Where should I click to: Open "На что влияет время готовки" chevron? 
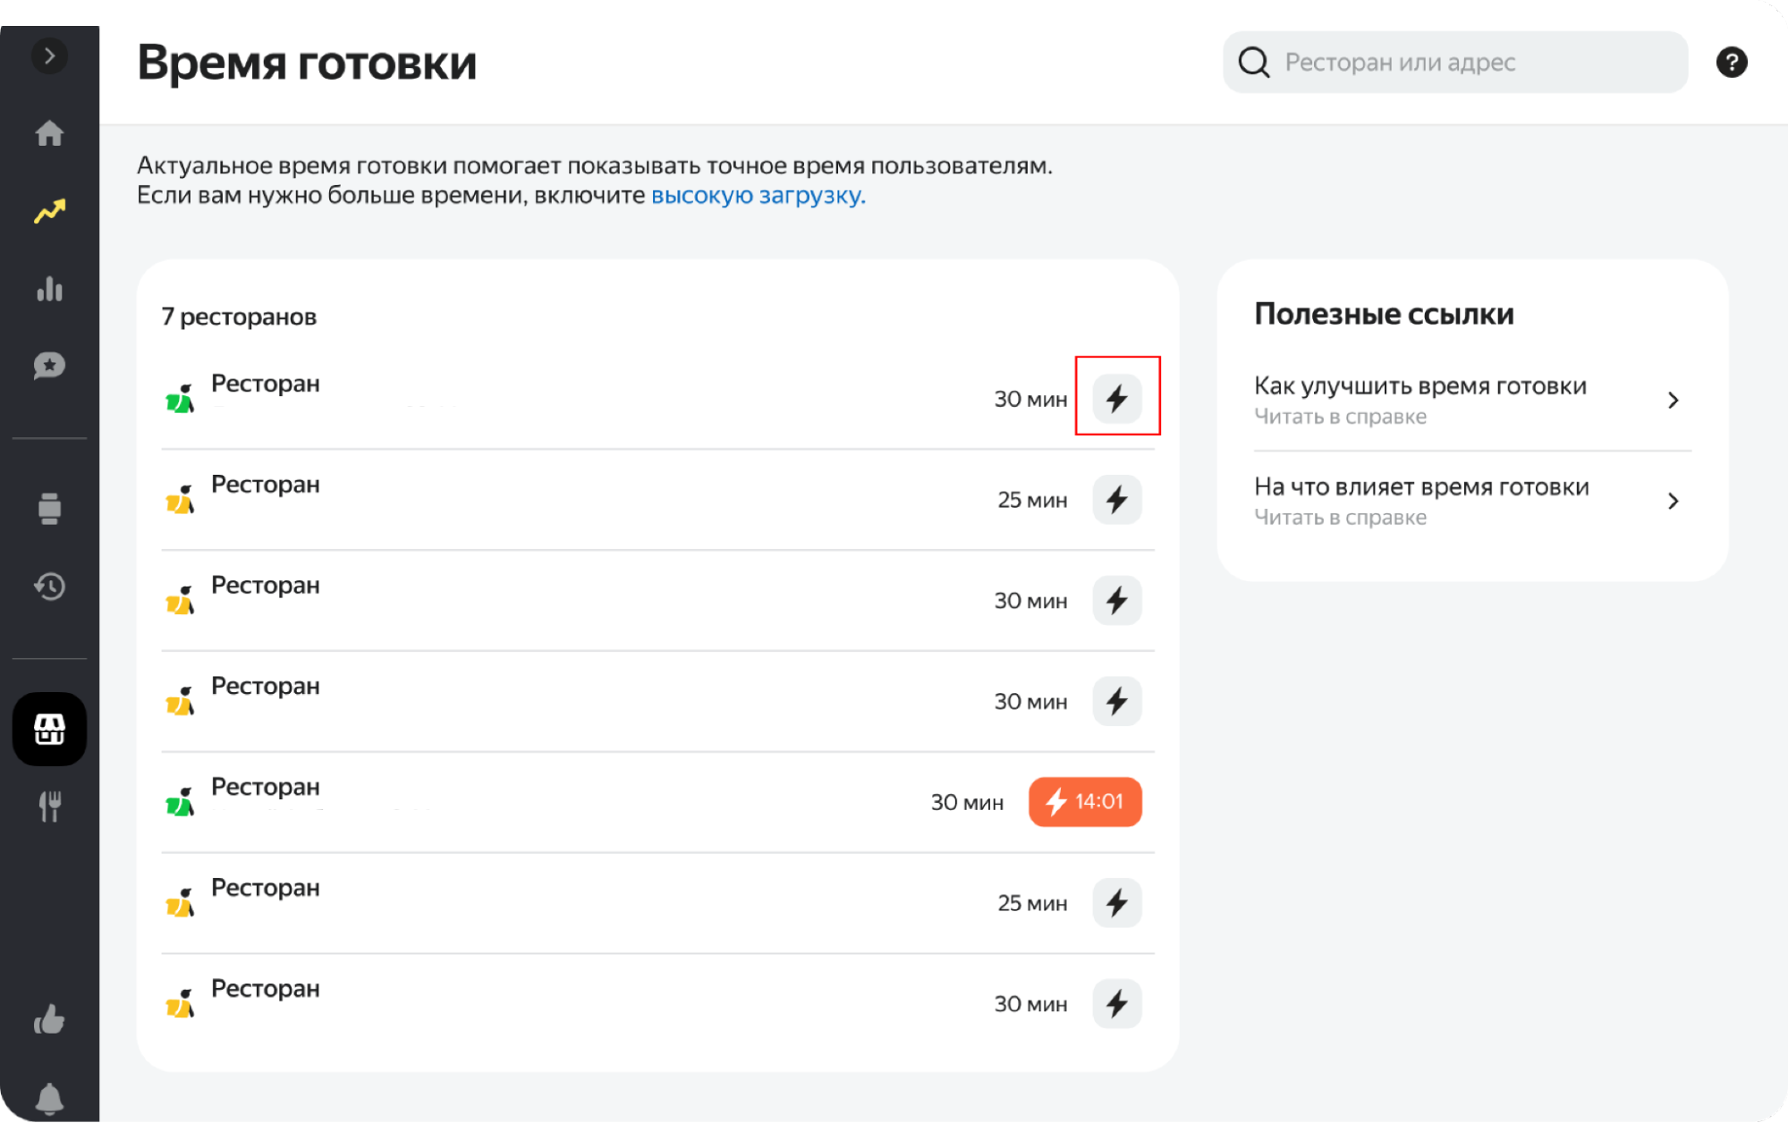pos(1673,501)
